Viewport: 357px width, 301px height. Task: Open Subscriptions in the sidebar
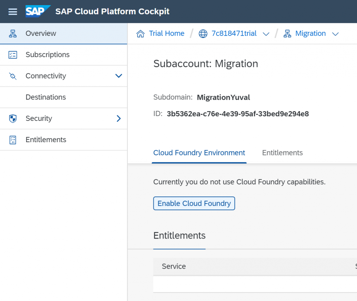coord(63,55)
